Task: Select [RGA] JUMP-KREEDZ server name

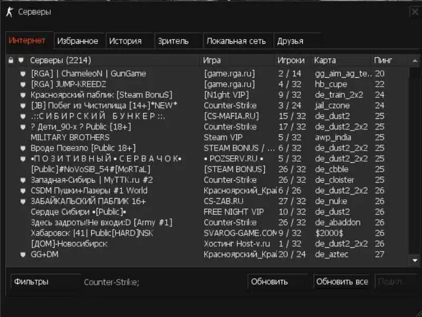Action: (69, 85)
